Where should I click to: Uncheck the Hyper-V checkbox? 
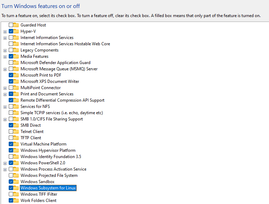coord(11,31)
